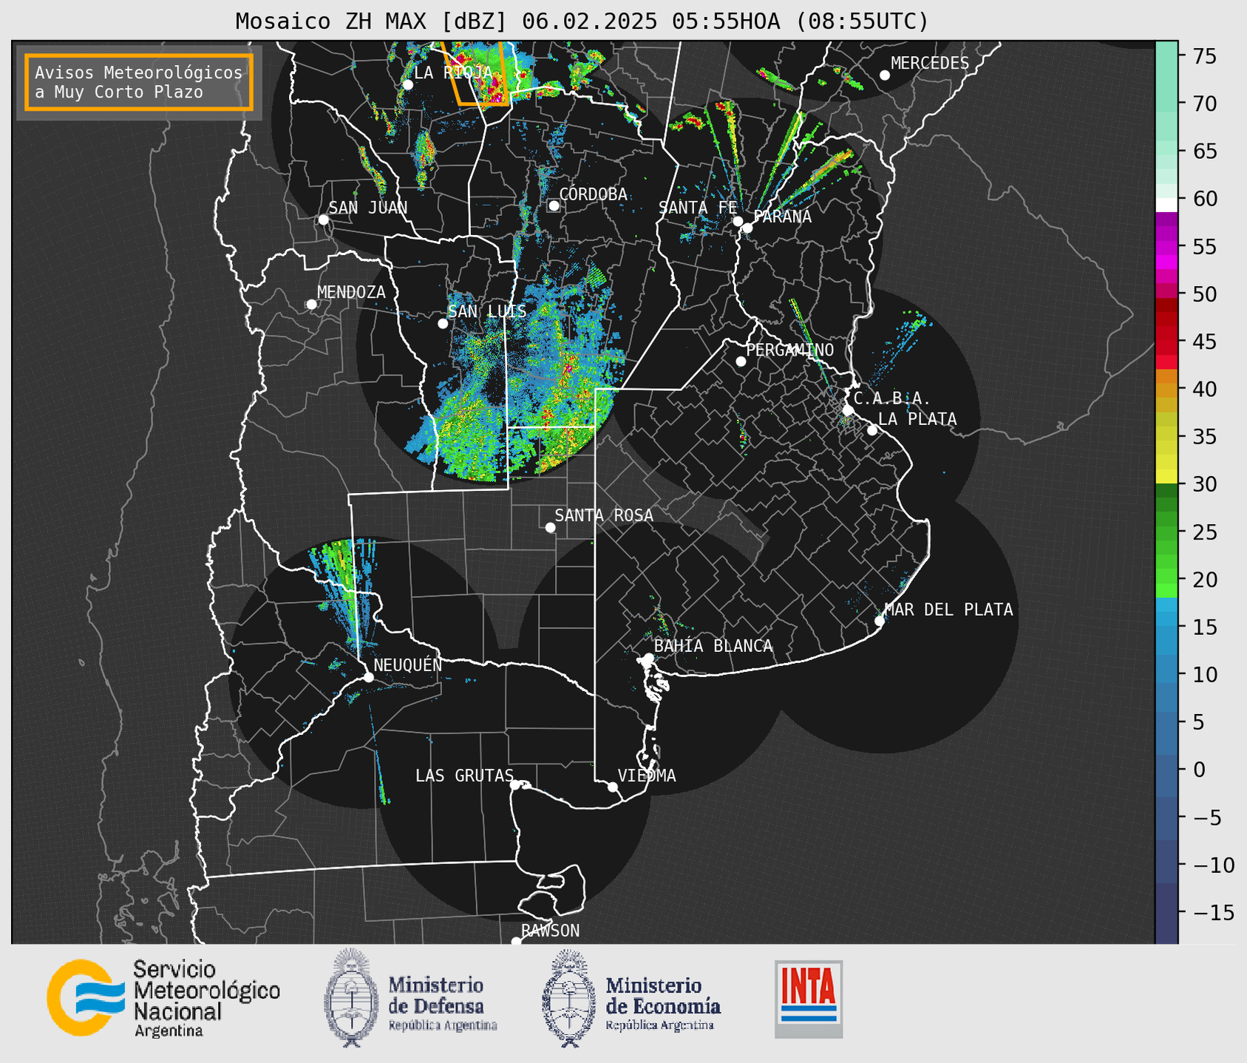The width and height of the screenshot is (1247, 1063).
Task: Click the RAWSON city marker dot
Action: coord(516,941)
